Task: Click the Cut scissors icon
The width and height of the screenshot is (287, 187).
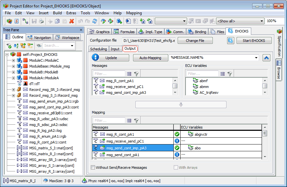Action: click(x=50, y=21)
